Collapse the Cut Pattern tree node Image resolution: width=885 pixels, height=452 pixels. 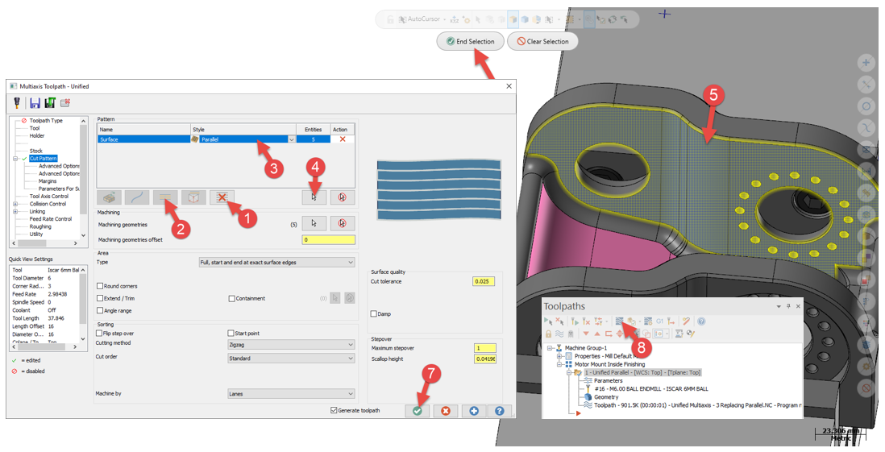[x=15, y=159]
